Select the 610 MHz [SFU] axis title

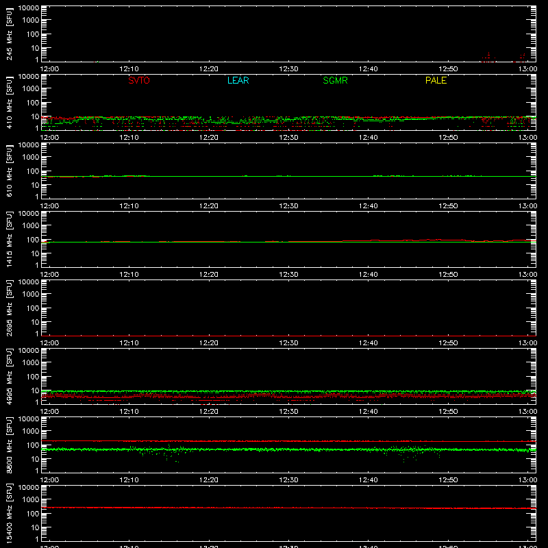coord(10,171)
